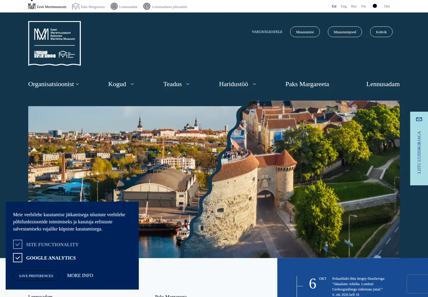The height and width of the screenshot is (297, 428).
Task: Open the Estonian Maritime Museum main logo
Action: (54, 43)
